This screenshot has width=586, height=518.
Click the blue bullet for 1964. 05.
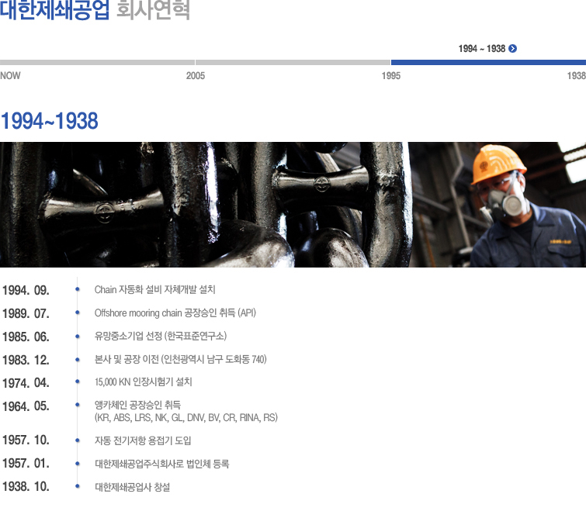[78, 405]
